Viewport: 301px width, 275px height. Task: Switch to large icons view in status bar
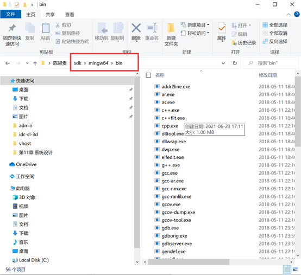tap(296, 269)
